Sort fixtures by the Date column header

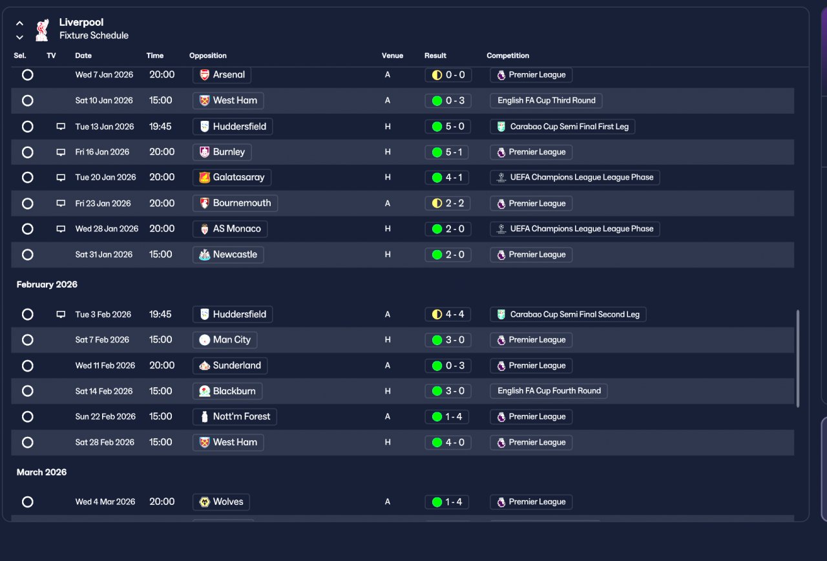pos(83,56)
